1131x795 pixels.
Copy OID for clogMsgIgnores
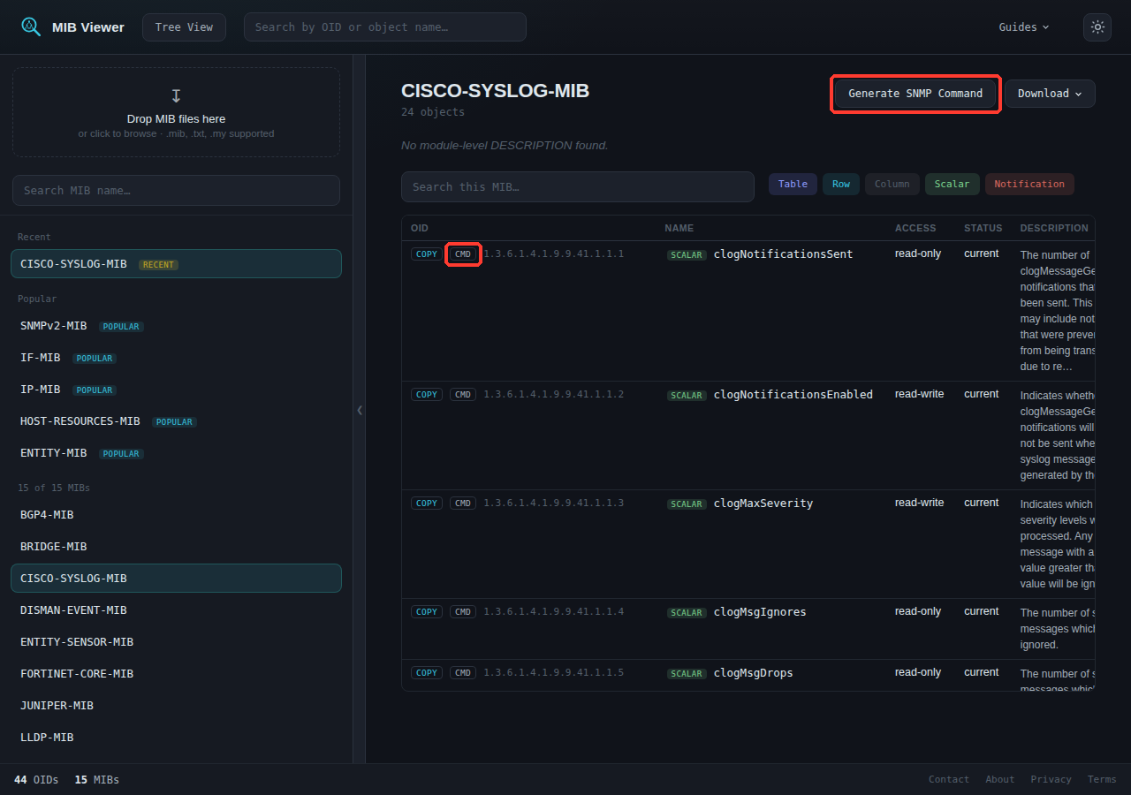(427, 612)
